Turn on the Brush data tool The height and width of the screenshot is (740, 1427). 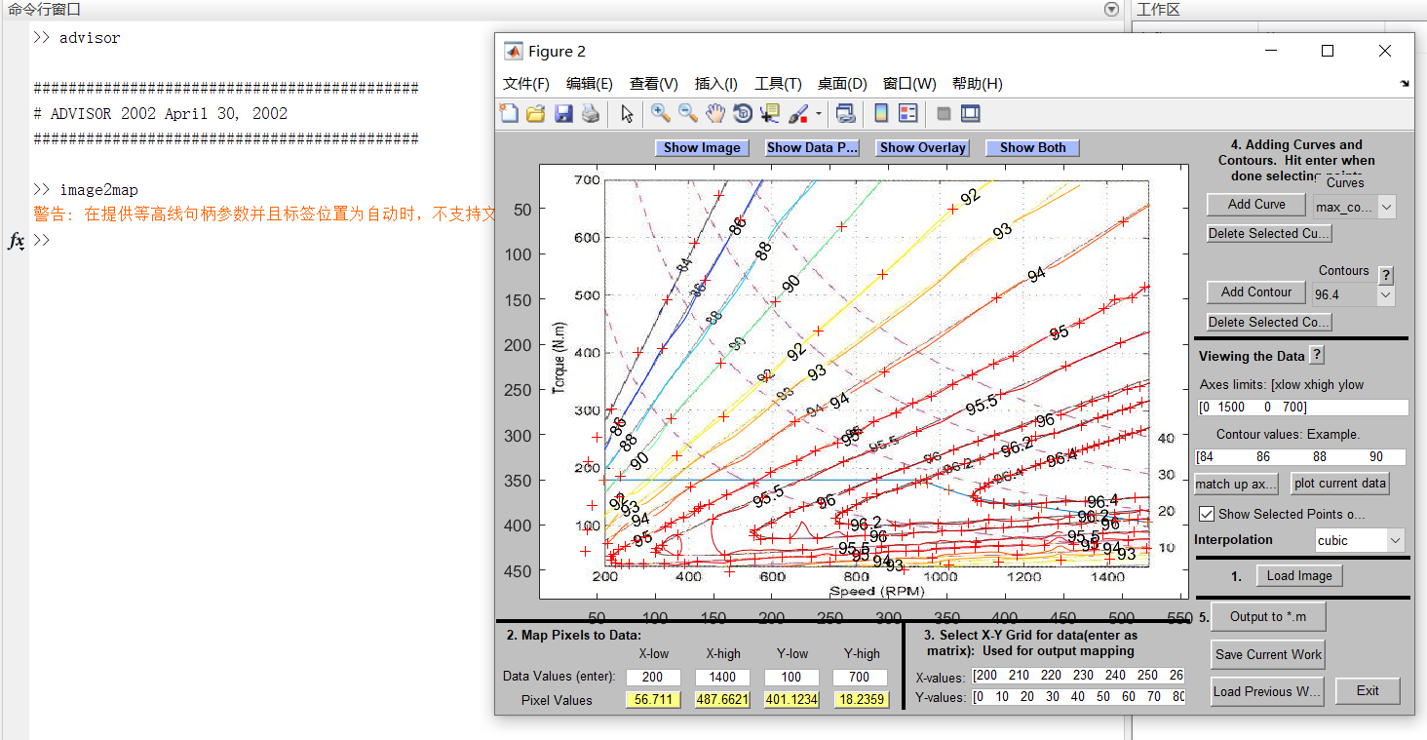coord(796,114)
